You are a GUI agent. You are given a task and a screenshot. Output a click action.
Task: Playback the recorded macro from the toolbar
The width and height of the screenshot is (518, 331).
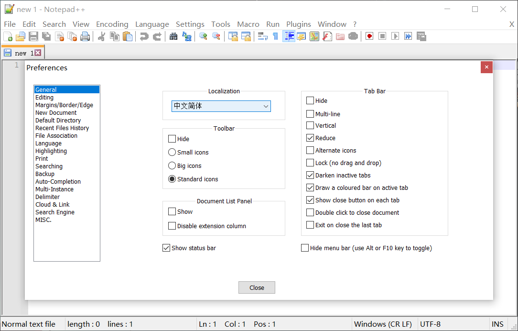pos(394,36)
